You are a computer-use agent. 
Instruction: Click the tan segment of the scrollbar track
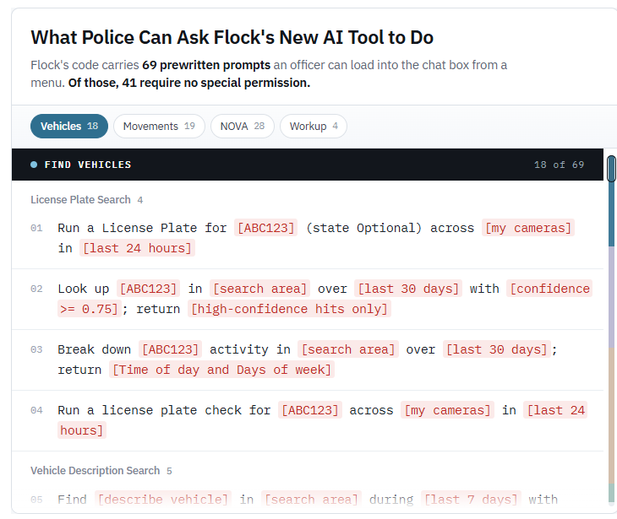(611, 416)
